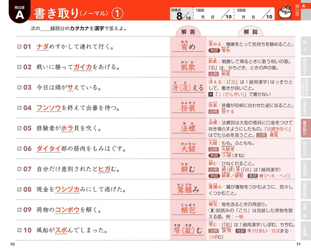Tick the checkbox for question 05

(x=19, y=128)
